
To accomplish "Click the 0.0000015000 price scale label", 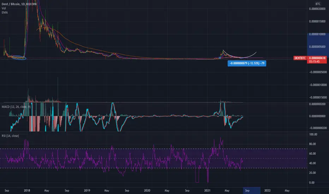I will coord(317,22).
